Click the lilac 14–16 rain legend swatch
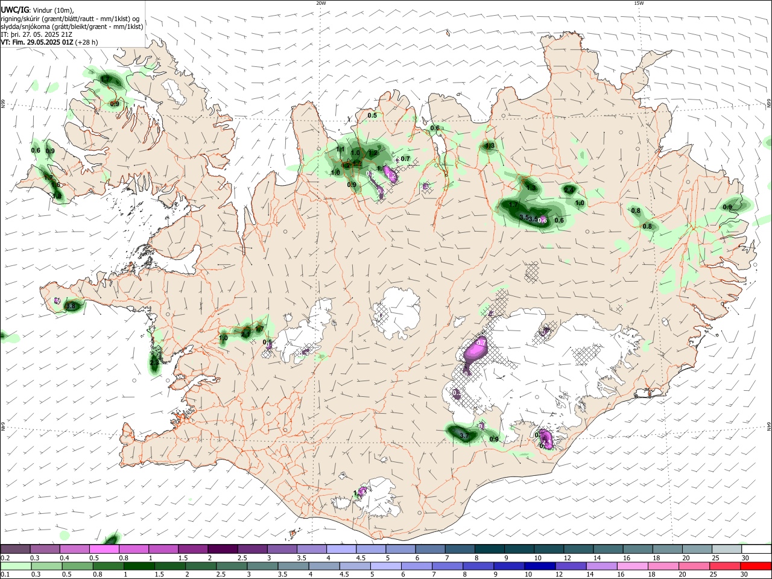This screenshot has height=579, width=772. pyautogui.click(x=601, y=566)
